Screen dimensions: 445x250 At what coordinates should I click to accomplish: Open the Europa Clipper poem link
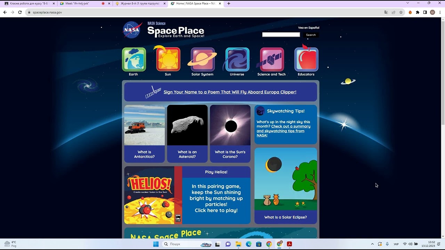pyautogui.click(x=230, y=92)
